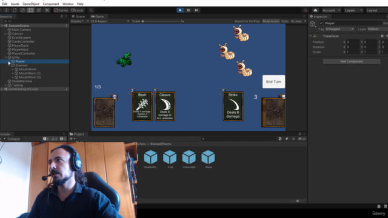The image size is (388, 218).
Task: Click the Player object cube icon
Action: (312, 24)
